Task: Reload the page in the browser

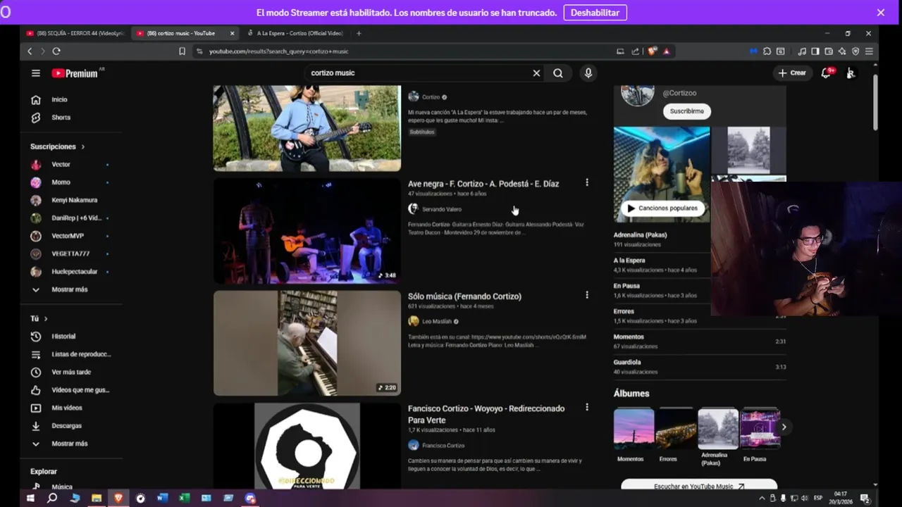Action: click(x=56, y=51)
